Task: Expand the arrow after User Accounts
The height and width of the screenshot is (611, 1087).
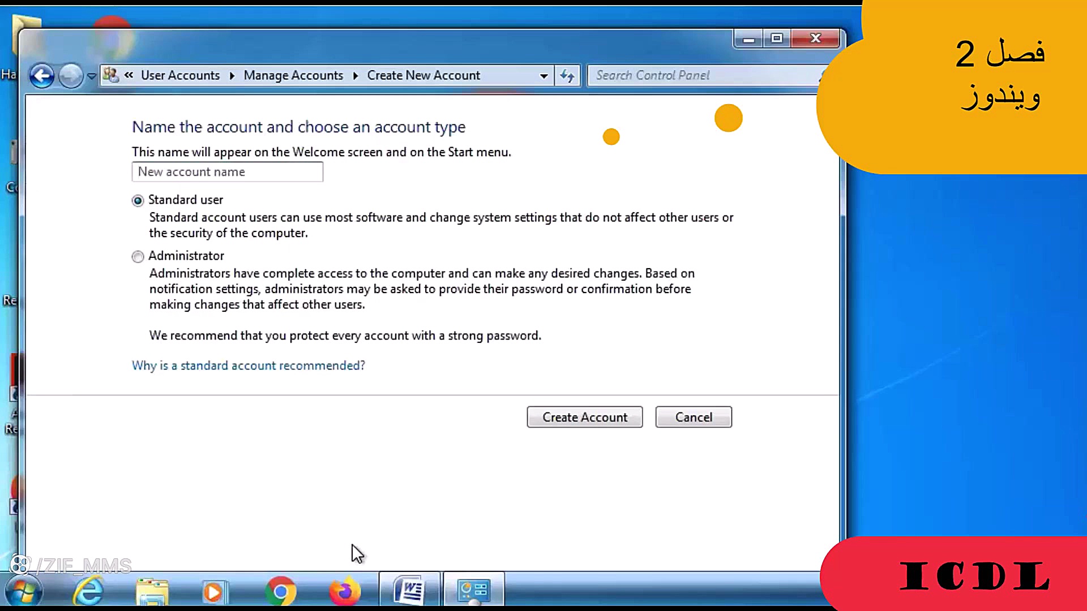Action: [232, 76]
